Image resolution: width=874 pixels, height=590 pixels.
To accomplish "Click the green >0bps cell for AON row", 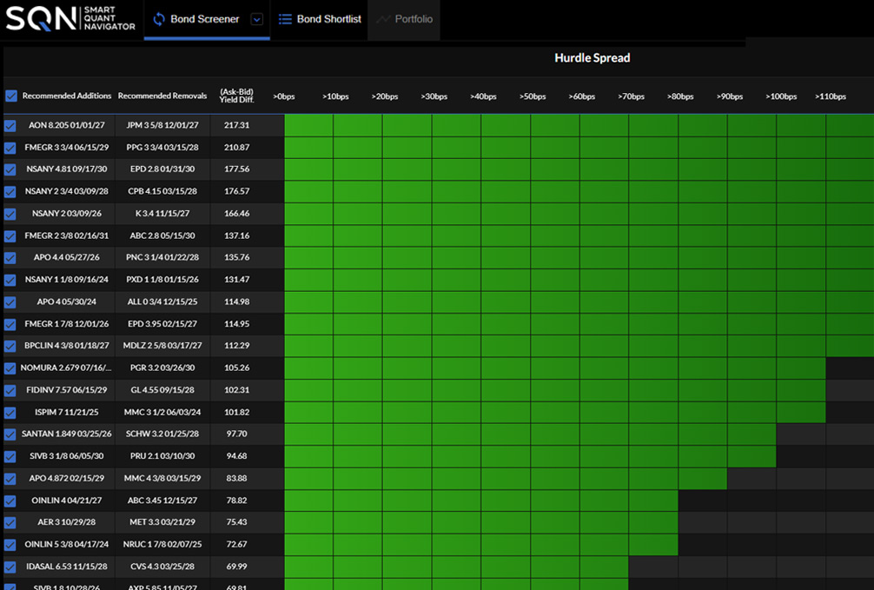I will (x=308, y=126).
